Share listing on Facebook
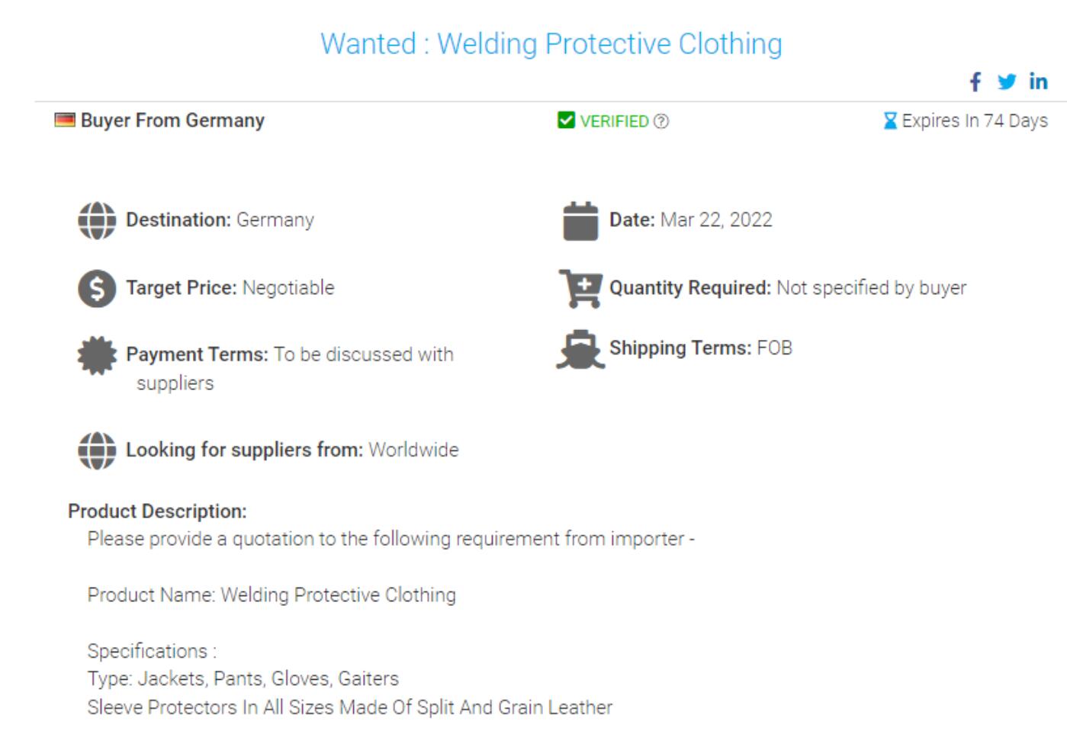1067x737 pixels. click(975, 82)
